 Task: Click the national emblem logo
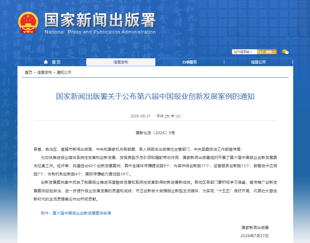pos(28,23)
